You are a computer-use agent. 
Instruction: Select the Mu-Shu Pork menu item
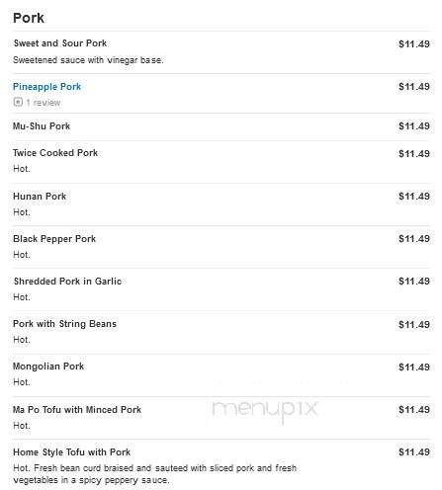tap(42, 126)
